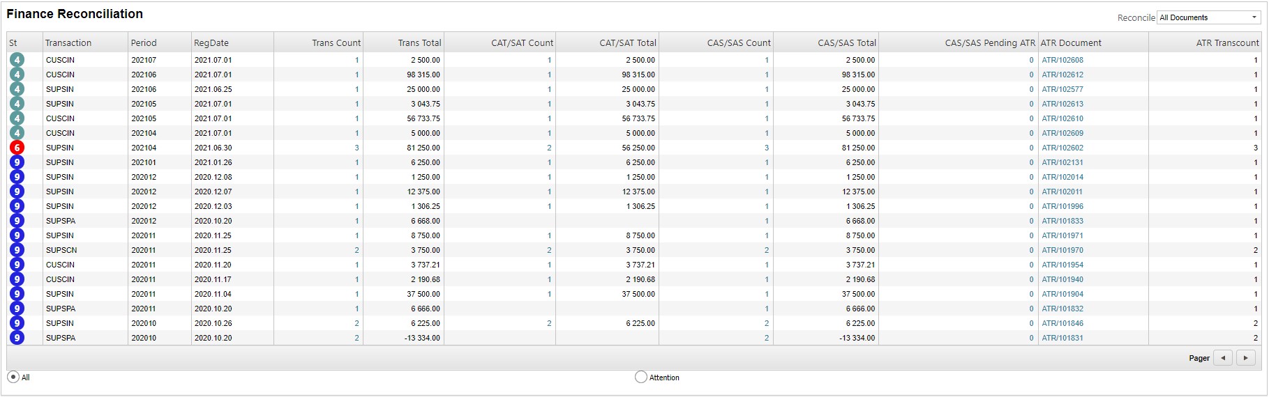1269x397 pixels.
Task: Open ATR/102014 document link
Action: pyautogui.click(x=1062, y=177)
